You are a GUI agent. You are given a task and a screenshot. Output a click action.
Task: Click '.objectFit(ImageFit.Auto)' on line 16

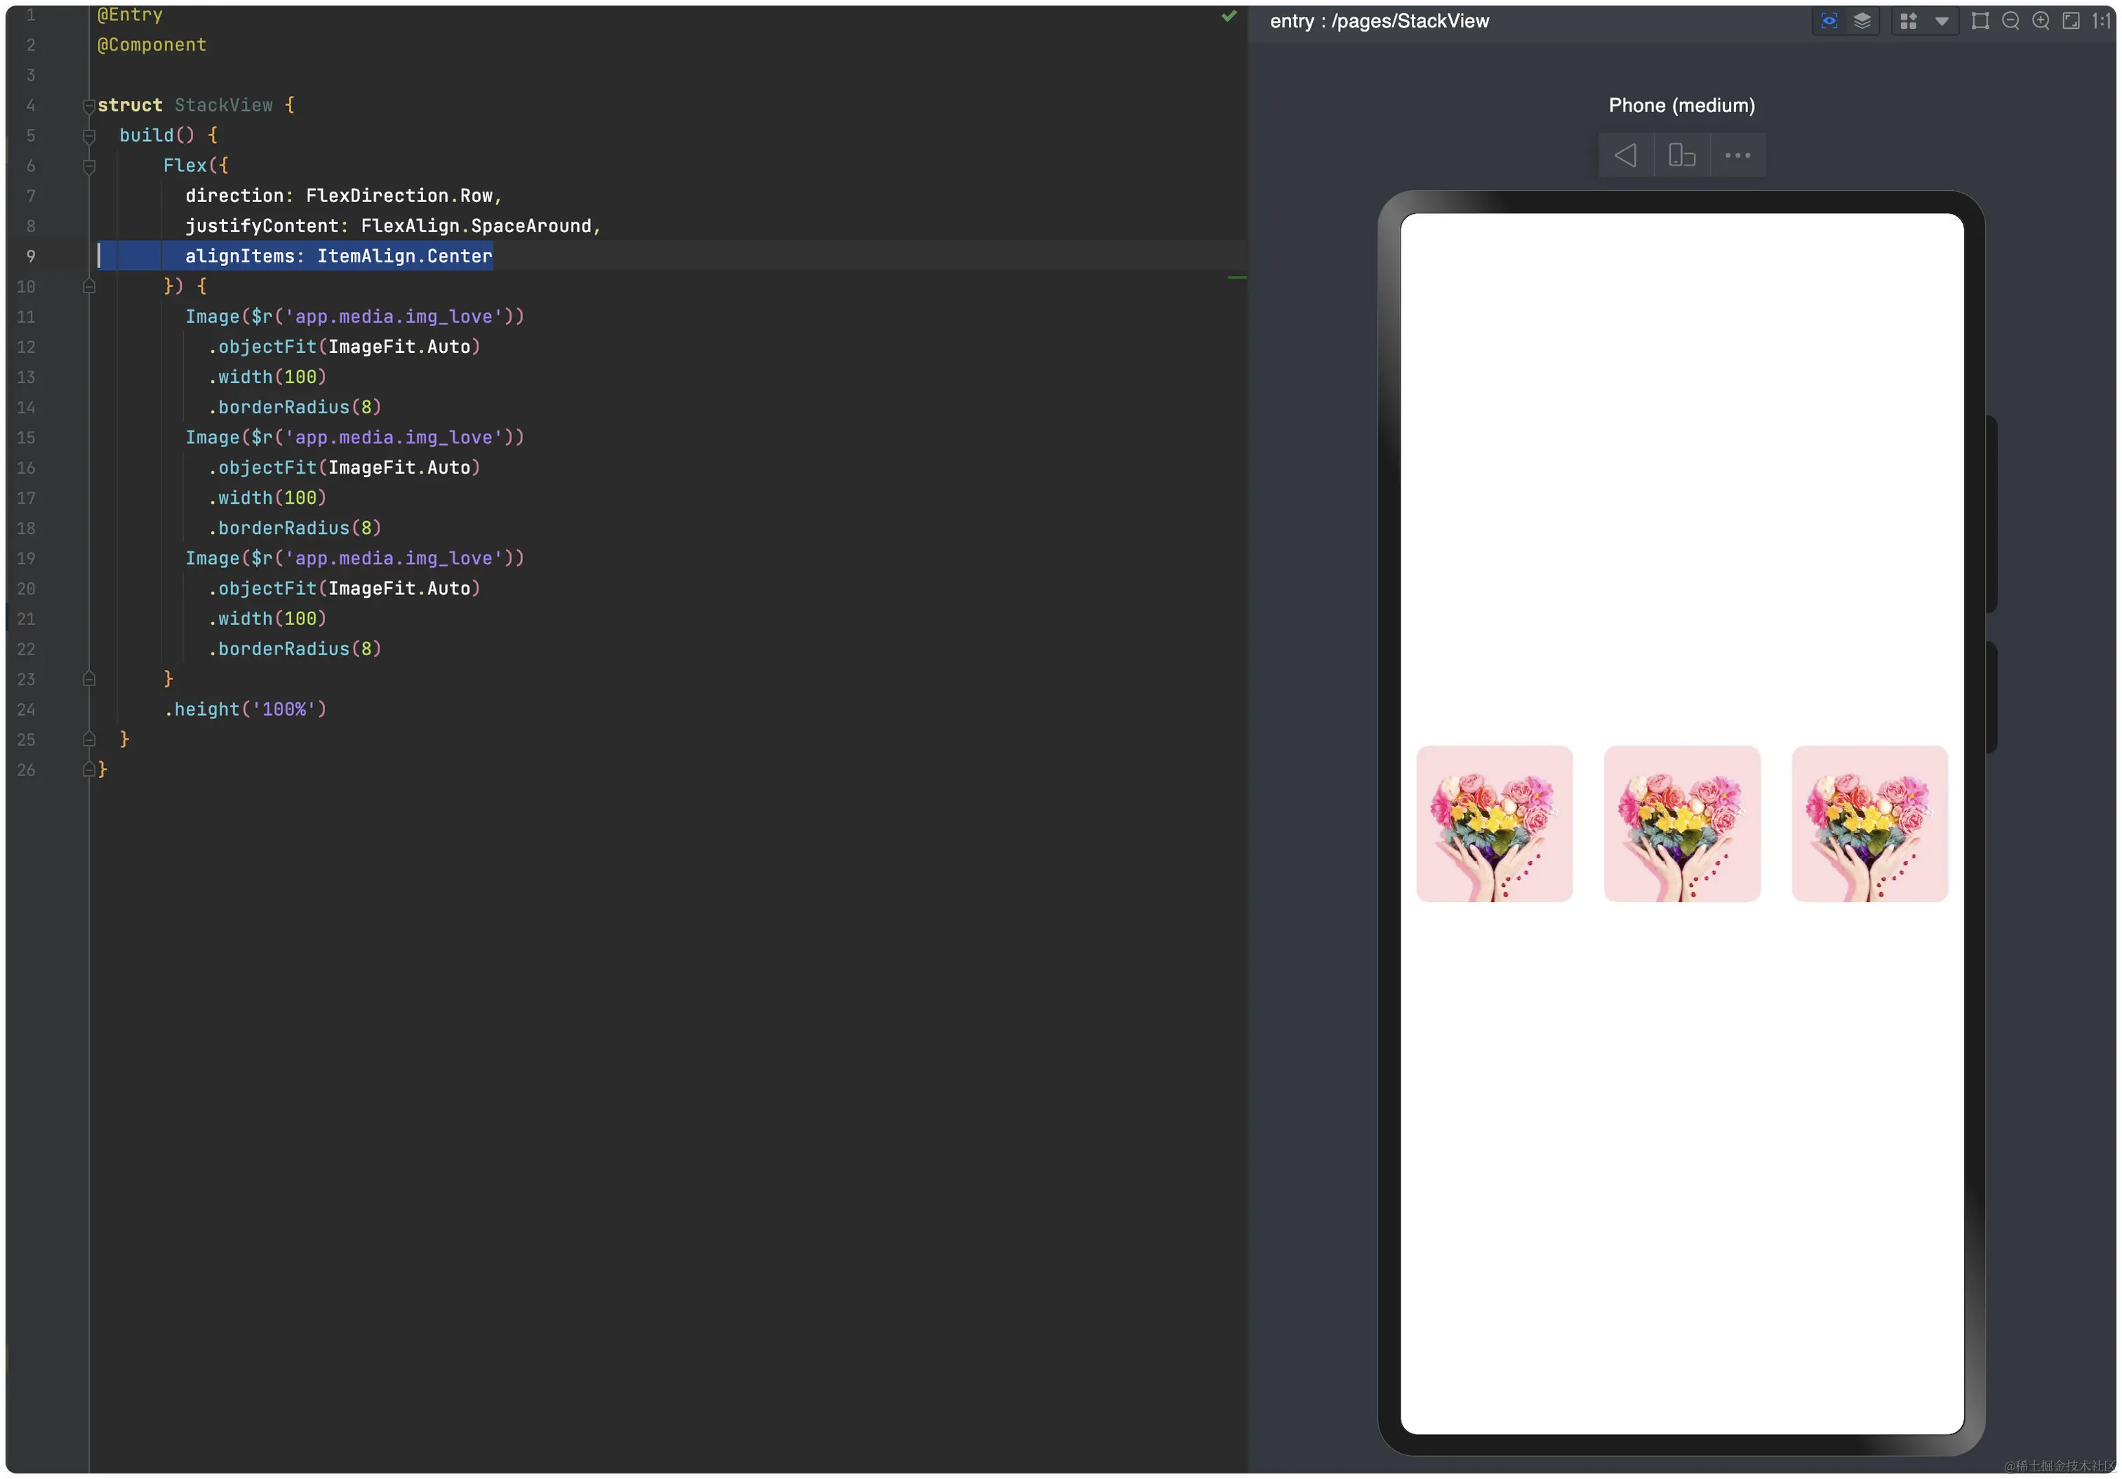344,469
